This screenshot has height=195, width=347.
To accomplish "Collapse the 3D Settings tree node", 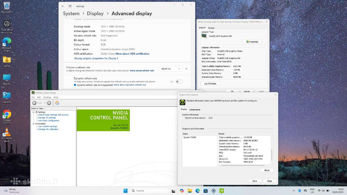I will [33, 112].
